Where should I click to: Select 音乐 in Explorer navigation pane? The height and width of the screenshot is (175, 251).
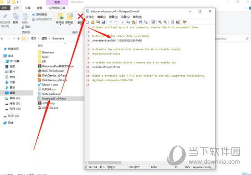(x=10, y=87)
